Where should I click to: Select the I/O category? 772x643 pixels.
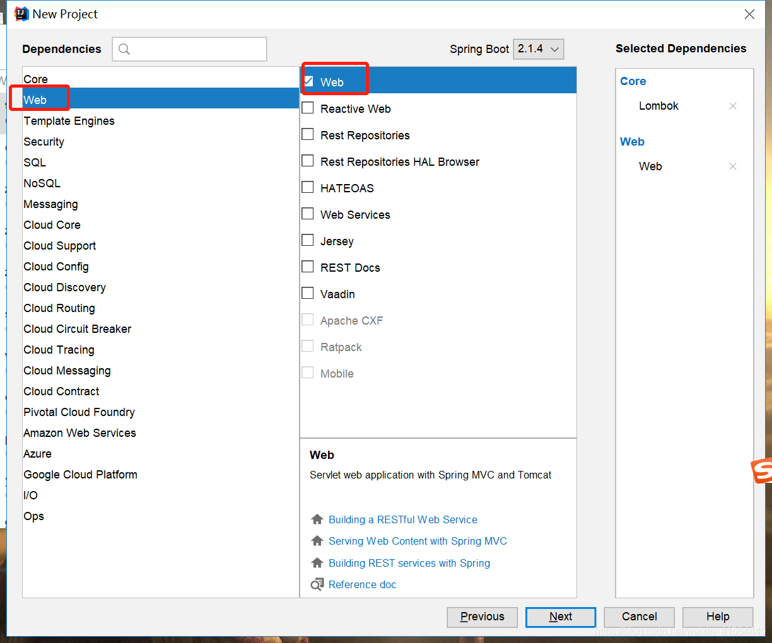[x=161, y=495]
